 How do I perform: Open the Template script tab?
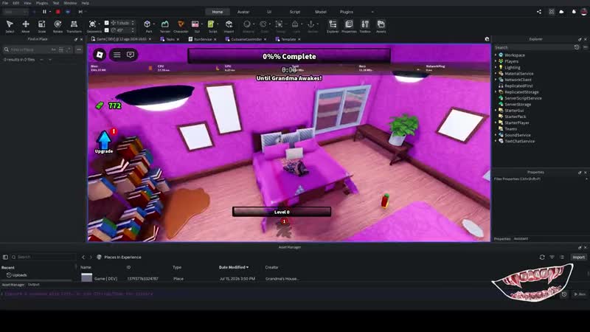[x=288, y=39]
